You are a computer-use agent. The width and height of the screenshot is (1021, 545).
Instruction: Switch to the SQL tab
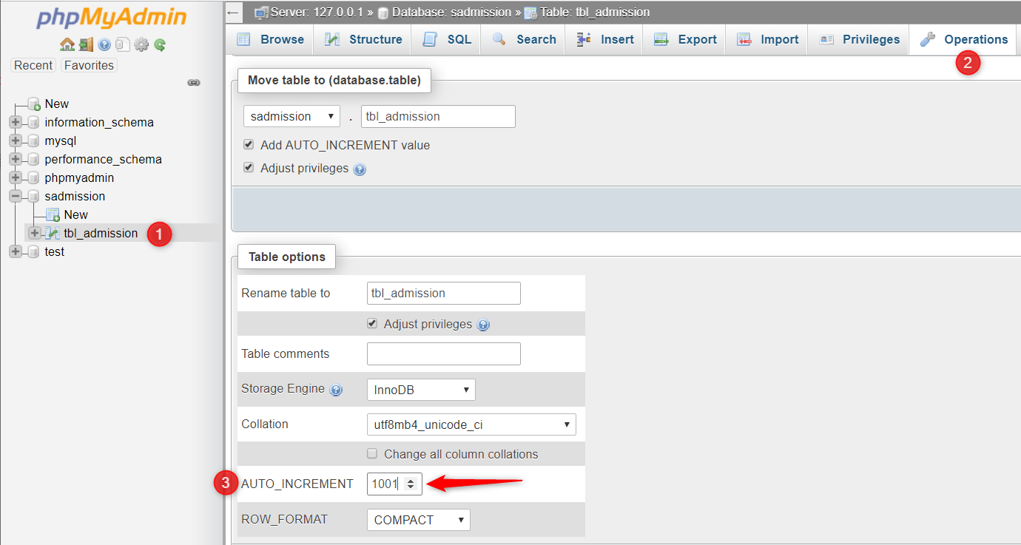[430, 39]
